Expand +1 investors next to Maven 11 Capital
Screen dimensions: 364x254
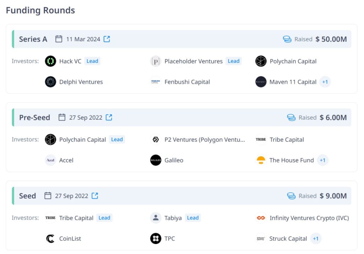click(325, 82)
